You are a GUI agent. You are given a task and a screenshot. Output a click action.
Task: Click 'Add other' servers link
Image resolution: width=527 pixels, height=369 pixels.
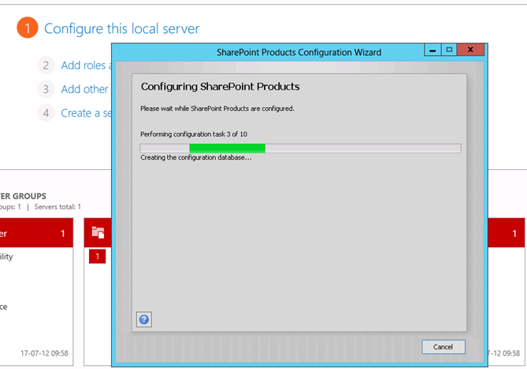(x=84, y=90)
